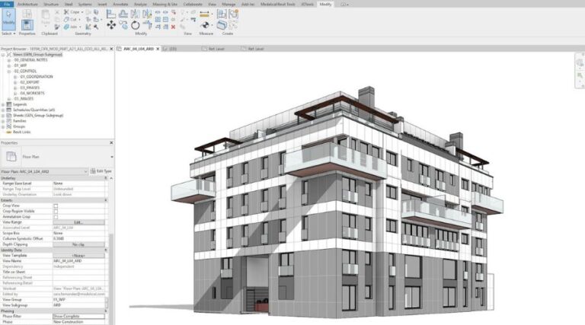This screenshot has width=585, height=325.
Task: Enable the Crop Region Visible checkbox
Action: click(55, 211)
